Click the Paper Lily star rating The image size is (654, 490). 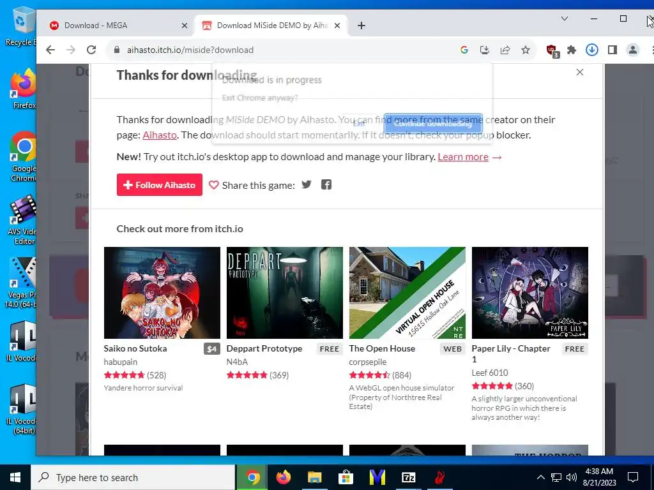pos(492,386)
